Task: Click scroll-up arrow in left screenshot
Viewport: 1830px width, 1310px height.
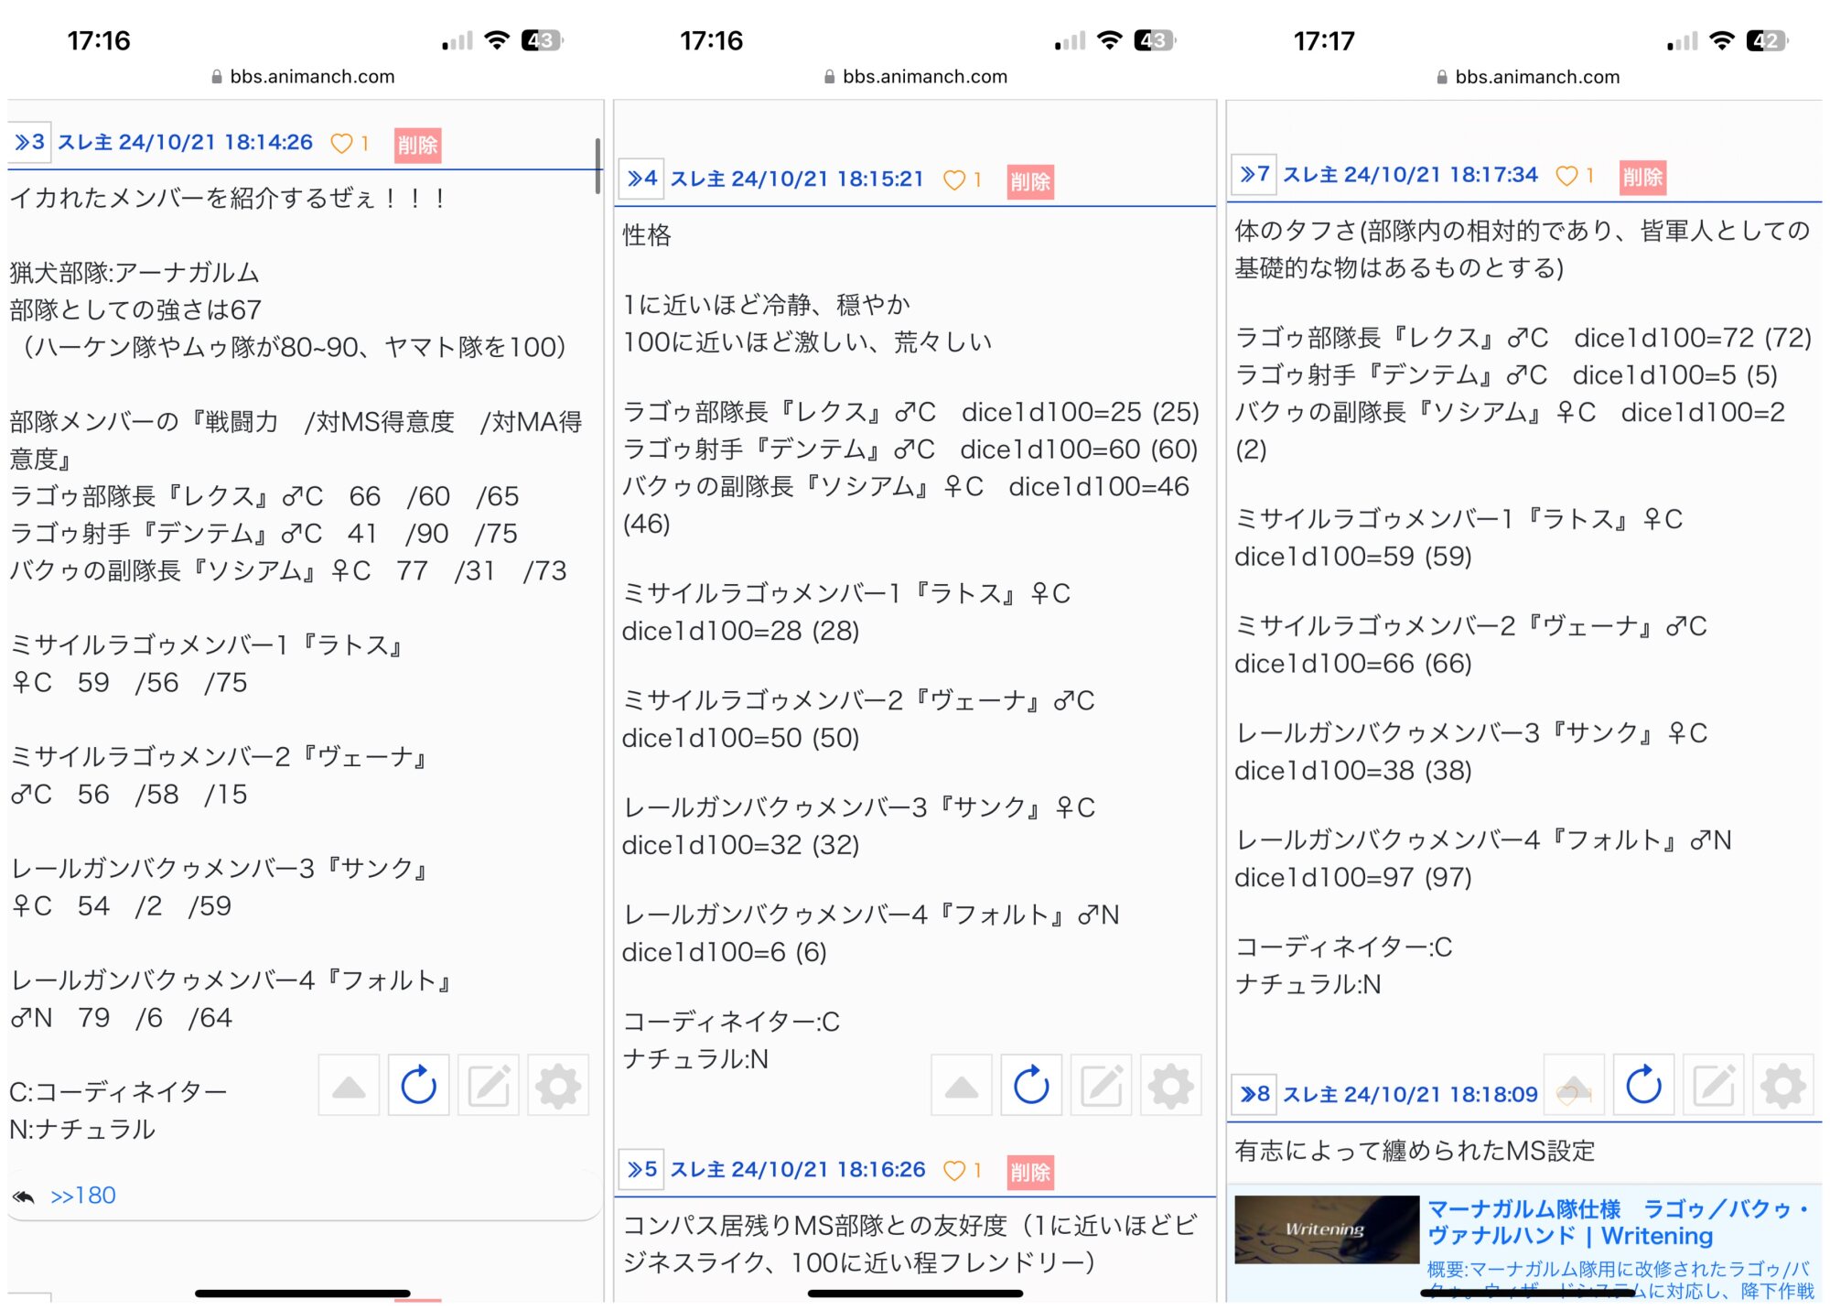Action: (349, 1086)
